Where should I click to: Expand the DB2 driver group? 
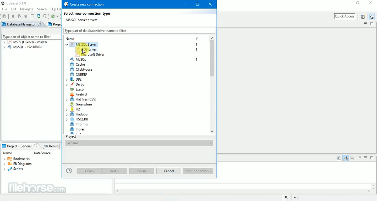tap(67, 80)
